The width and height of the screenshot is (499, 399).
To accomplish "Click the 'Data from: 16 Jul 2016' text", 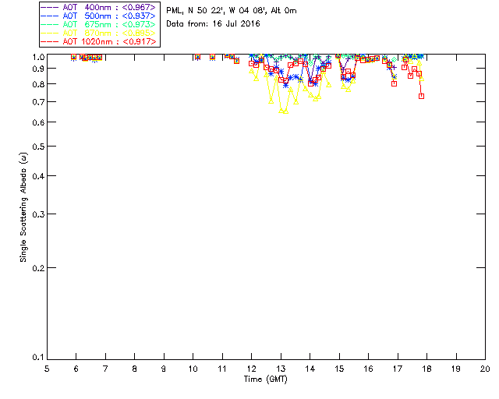I will [x=213, y=24].
